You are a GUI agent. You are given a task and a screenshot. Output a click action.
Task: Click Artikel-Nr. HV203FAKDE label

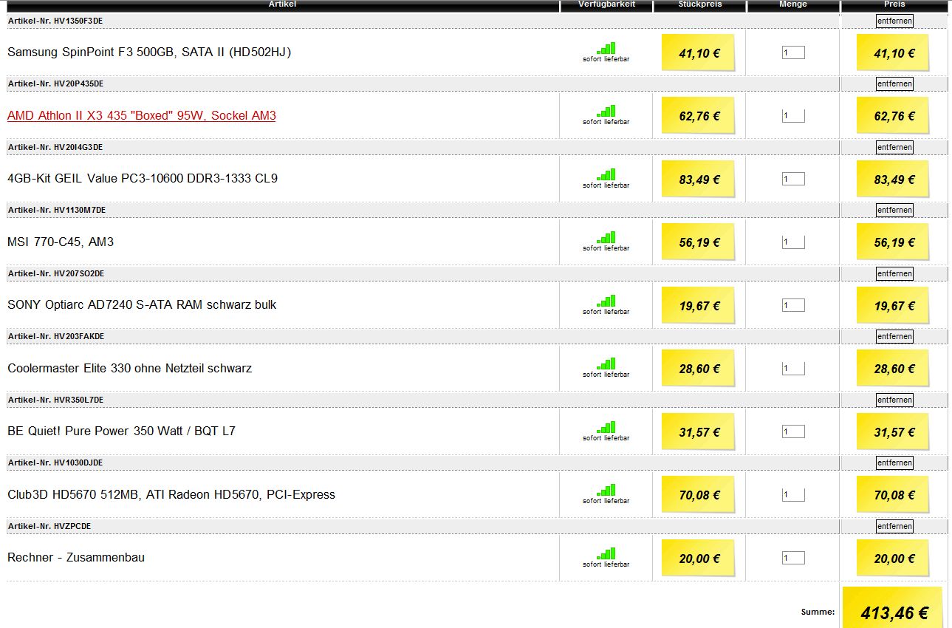tap(56, 336)
